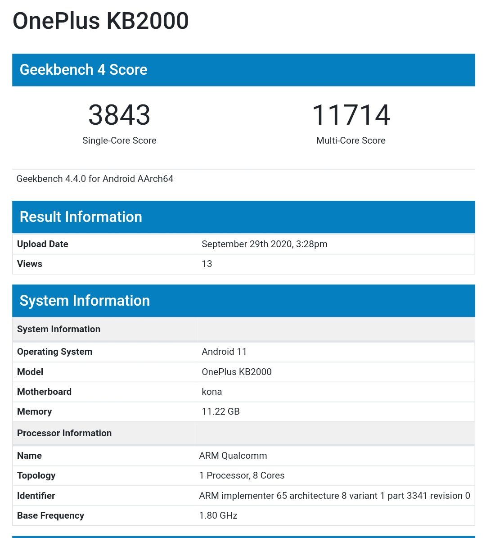This screenshot has height=538, width=486.
Task: Click the System Information section header
Action: coord(85,301)
